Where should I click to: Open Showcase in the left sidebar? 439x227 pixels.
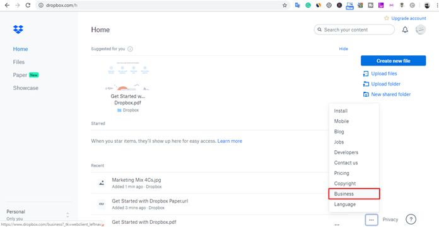25,88
